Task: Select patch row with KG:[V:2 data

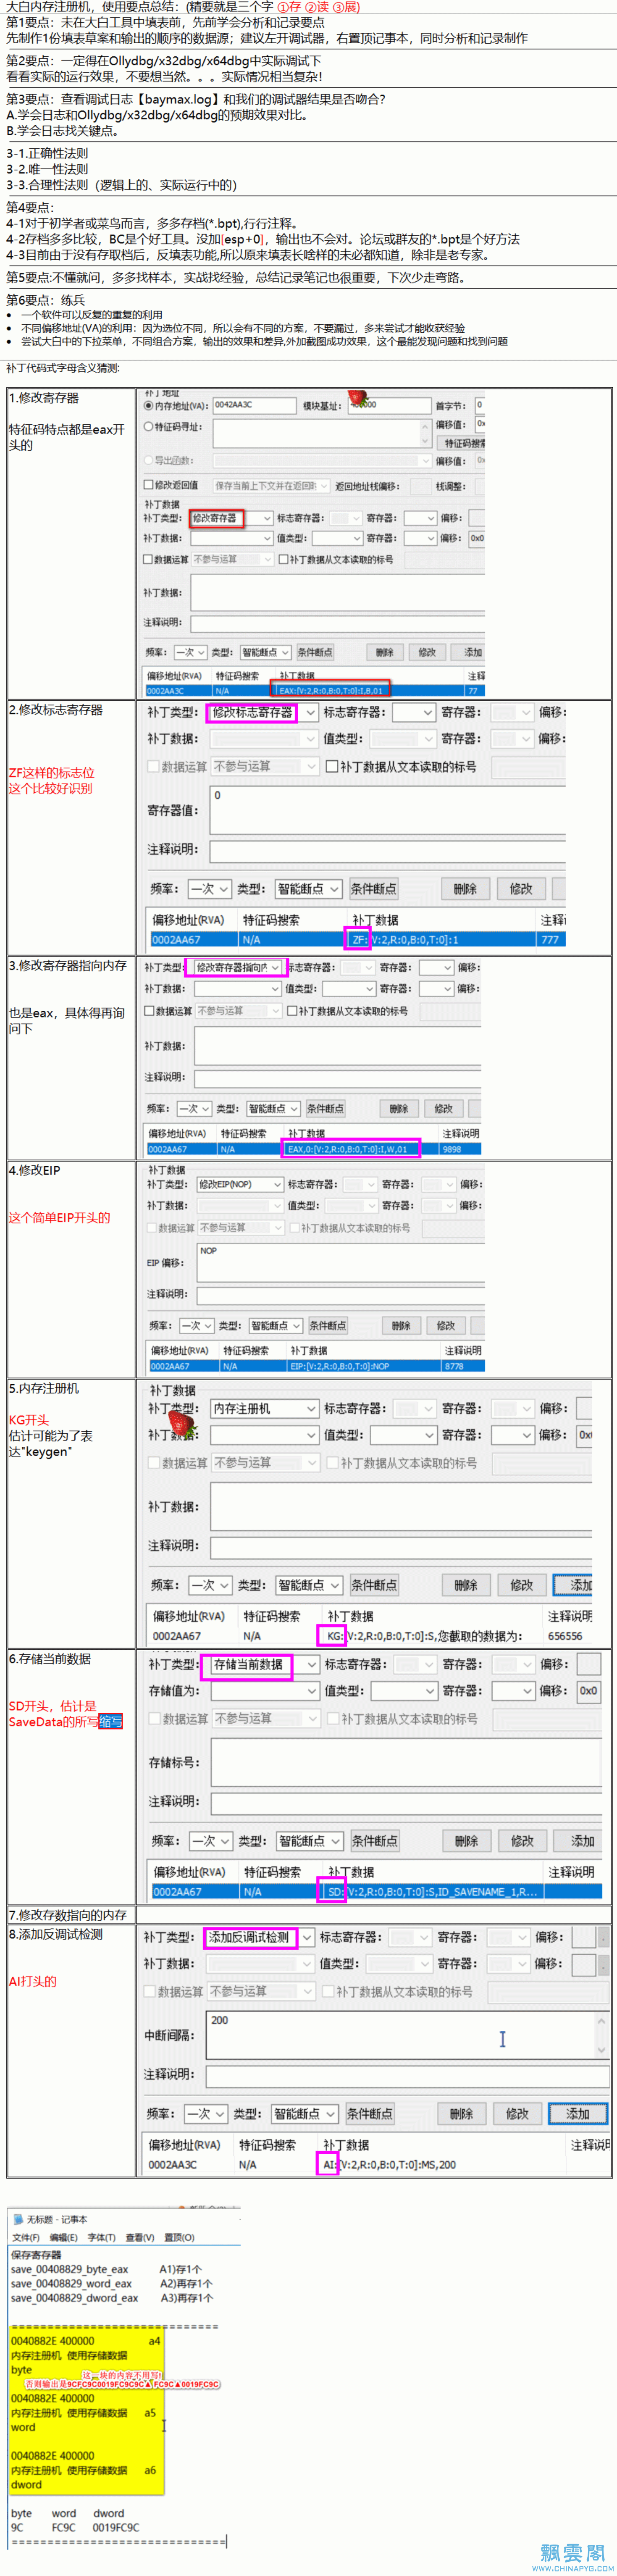Action: [370, 1636]
